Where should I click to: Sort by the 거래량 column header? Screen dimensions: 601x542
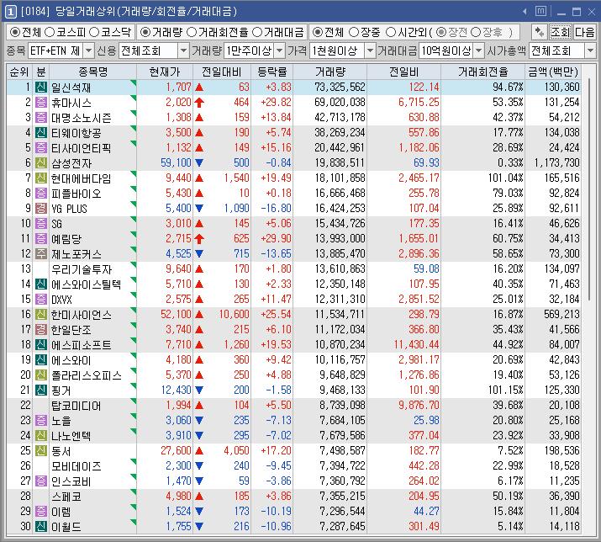coord(330,72)
